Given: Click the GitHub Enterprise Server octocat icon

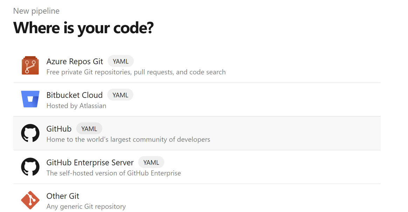Looking at the screenshot, I should point(30,167).
